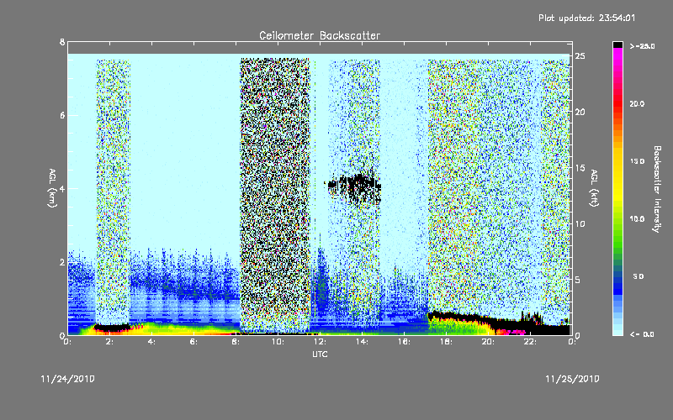
Task: Click the low black cloud base near 2 UTC
Action: point(112,328)
